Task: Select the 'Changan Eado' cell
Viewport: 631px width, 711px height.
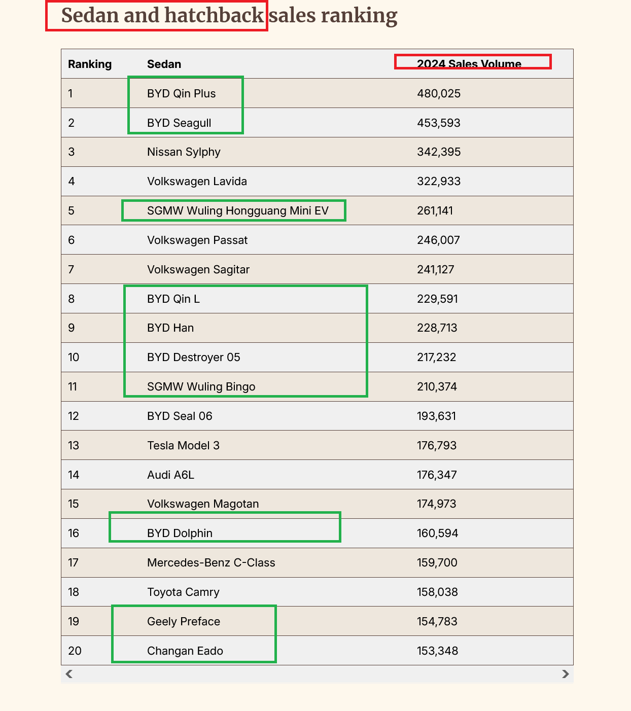Action: [x=185, y=651]
